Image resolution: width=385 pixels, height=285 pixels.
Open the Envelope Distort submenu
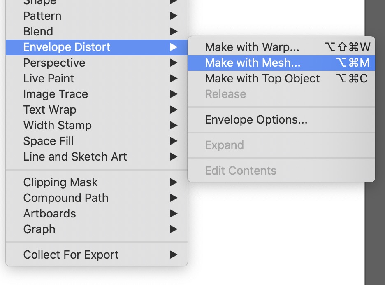[x=67, y=47]
